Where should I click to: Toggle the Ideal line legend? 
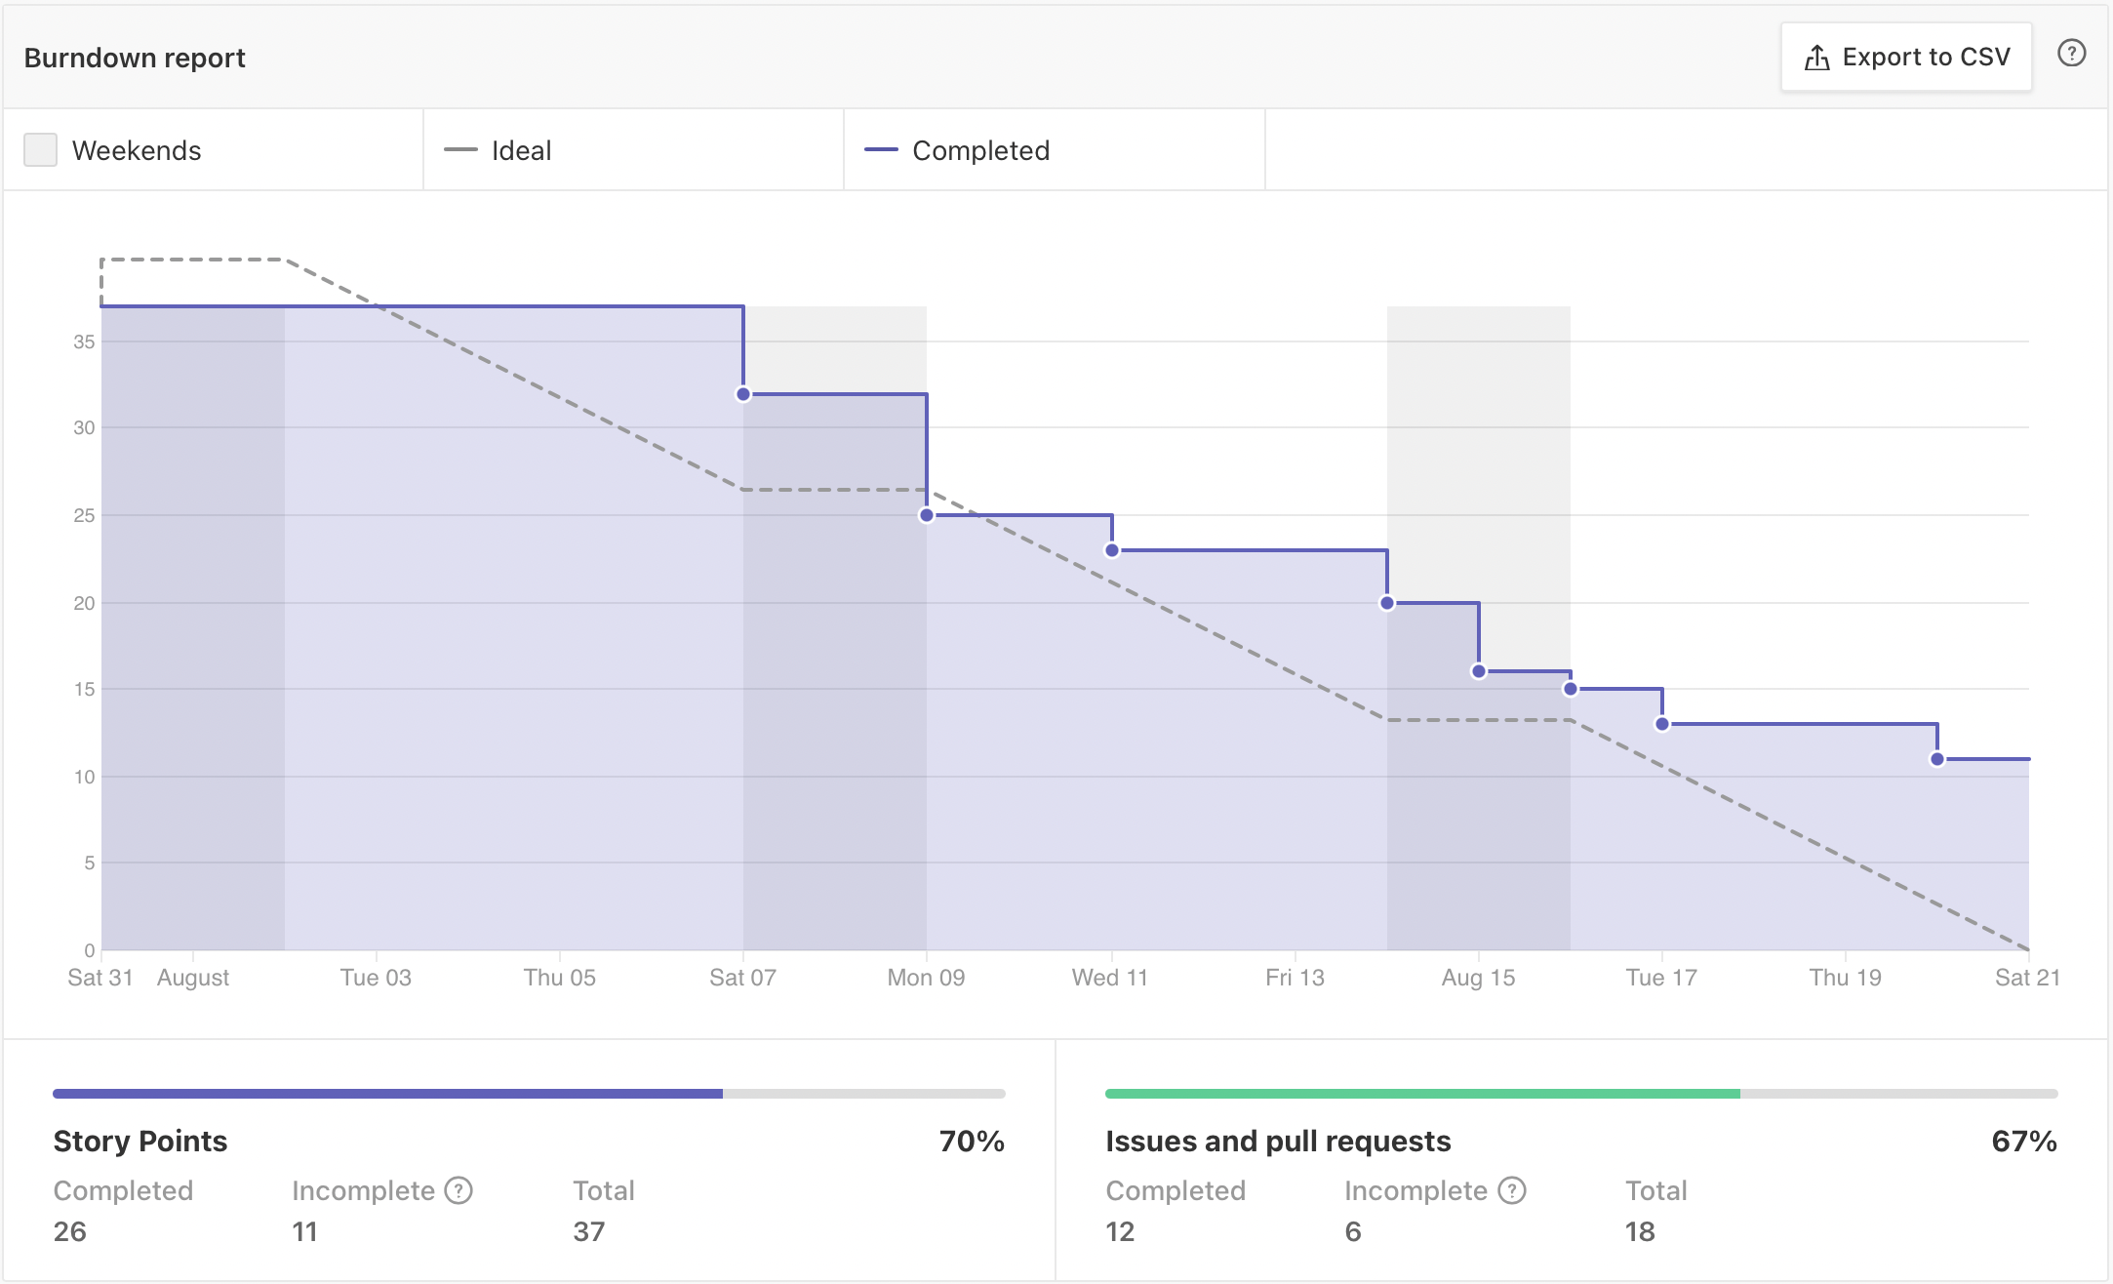pos(520,150)
